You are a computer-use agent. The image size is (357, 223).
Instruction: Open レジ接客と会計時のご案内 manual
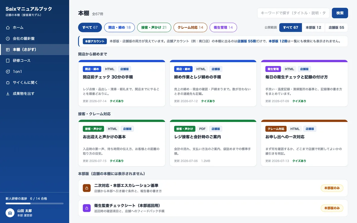[213, 143]
